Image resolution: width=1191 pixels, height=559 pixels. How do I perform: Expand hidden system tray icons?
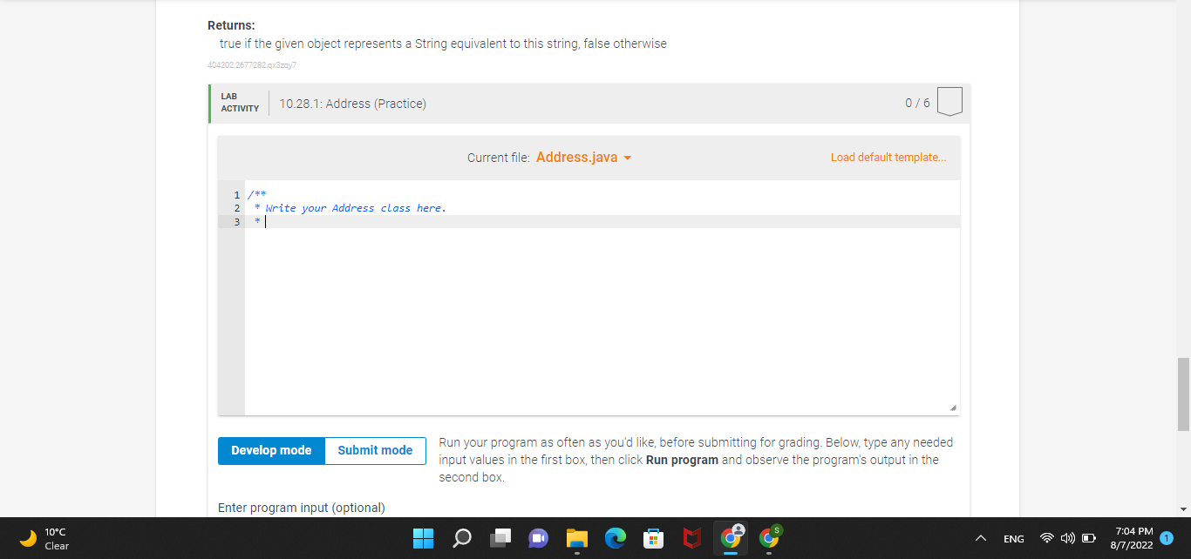(x=980, y=538)
